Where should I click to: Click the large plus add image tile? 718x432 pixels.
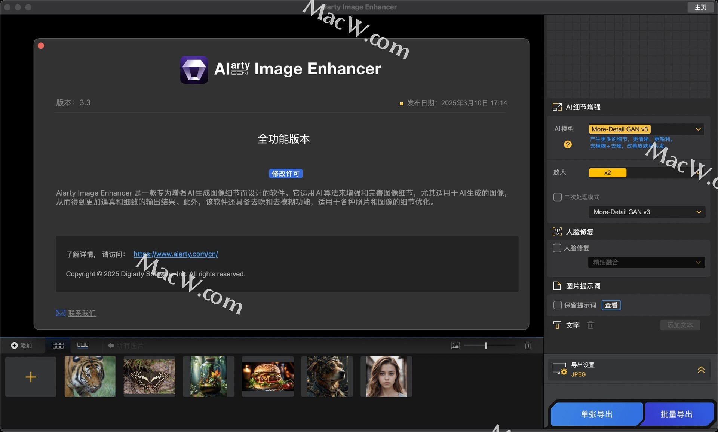pos(31,377)
